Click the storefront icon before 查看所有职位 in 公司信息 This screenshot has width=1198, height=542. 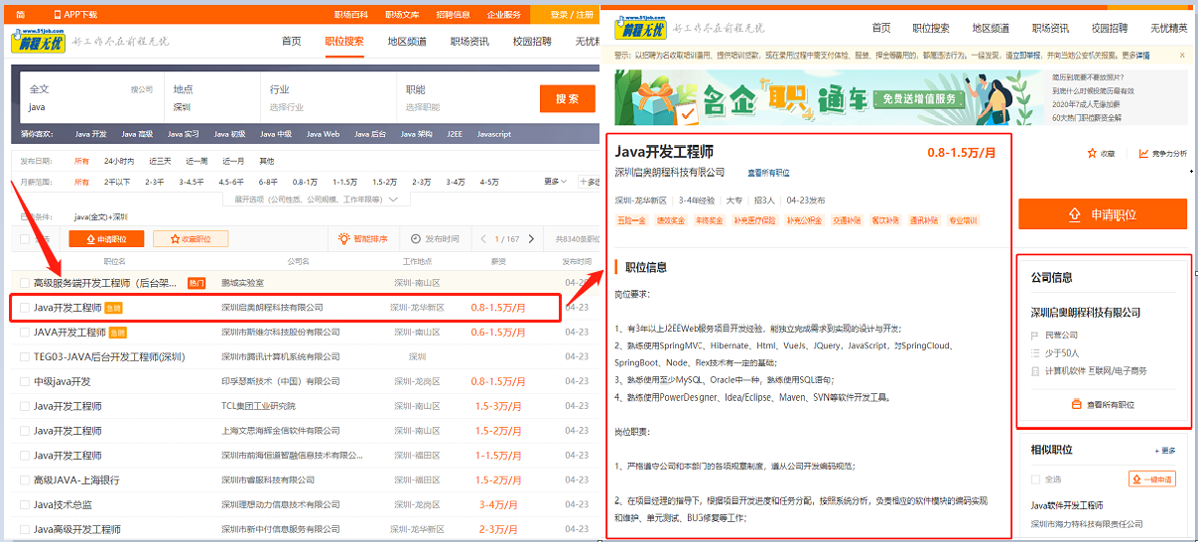(1077, 405)
